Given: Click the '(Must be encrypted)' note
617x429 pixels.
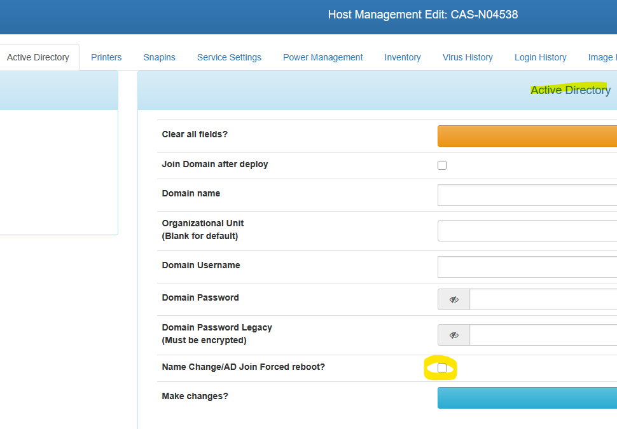Looking at the screenshot, I should click(x=204, y=340).
